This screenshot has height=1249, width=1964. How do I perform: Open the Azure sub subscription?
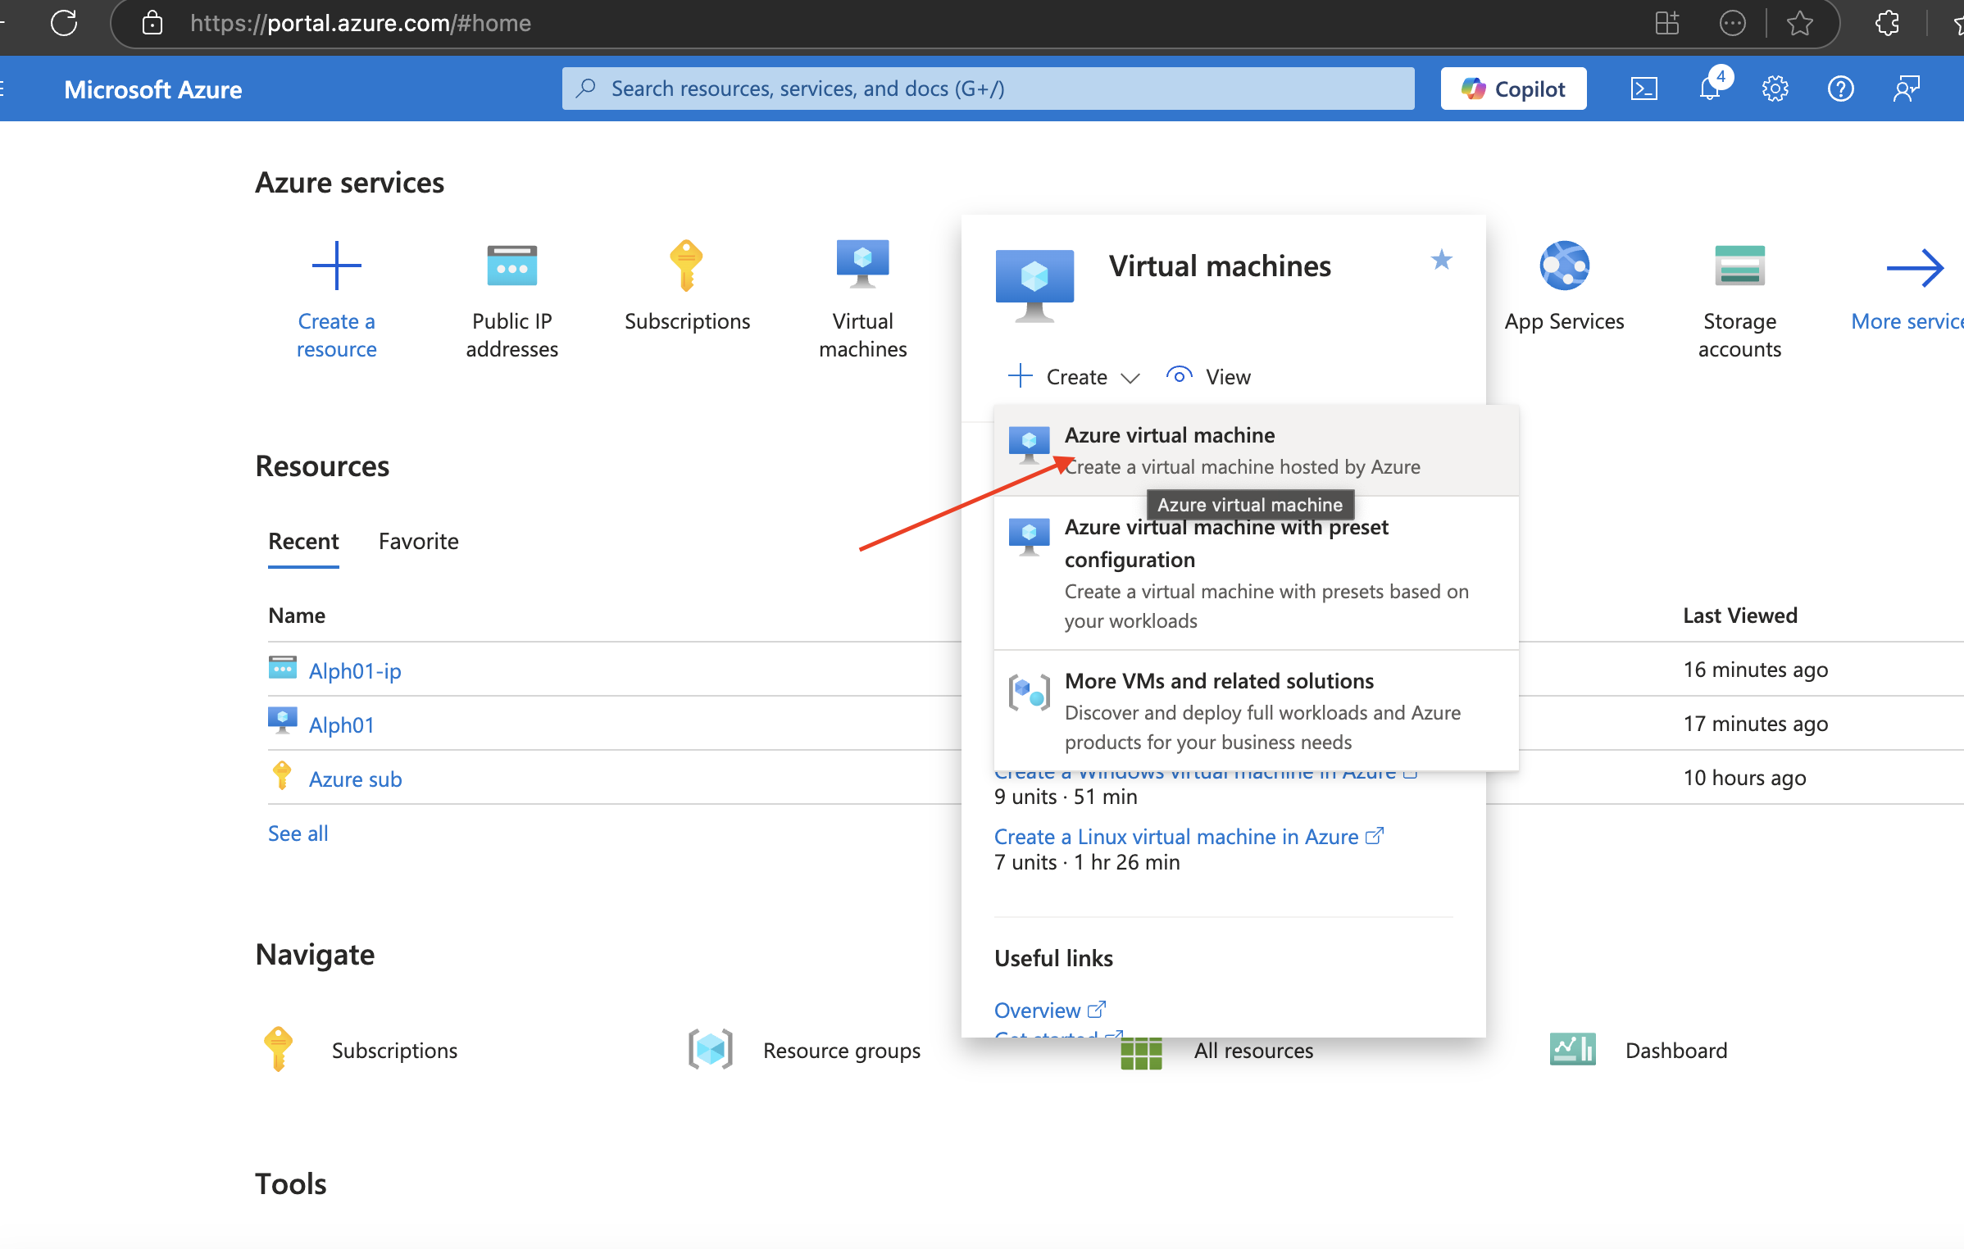click(x=355, y=779)
